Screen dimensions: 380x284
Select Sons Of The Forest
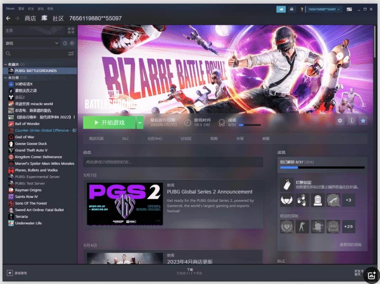click(40, 203)
